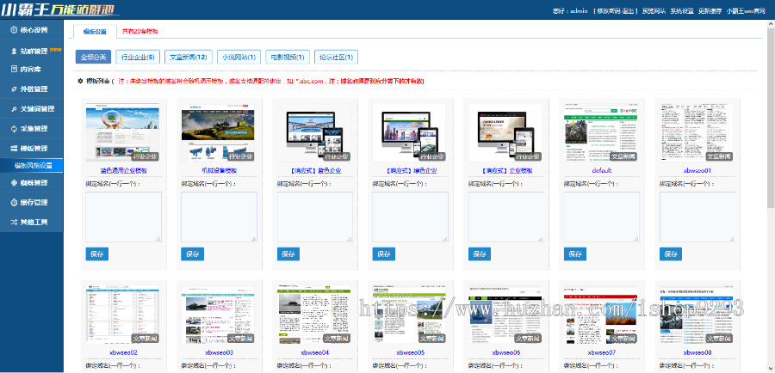Click the spider icon beside 蜘蛛管理
Image resolution: width=775 pixels, height=373 pixels.
[x=13, y=182]
